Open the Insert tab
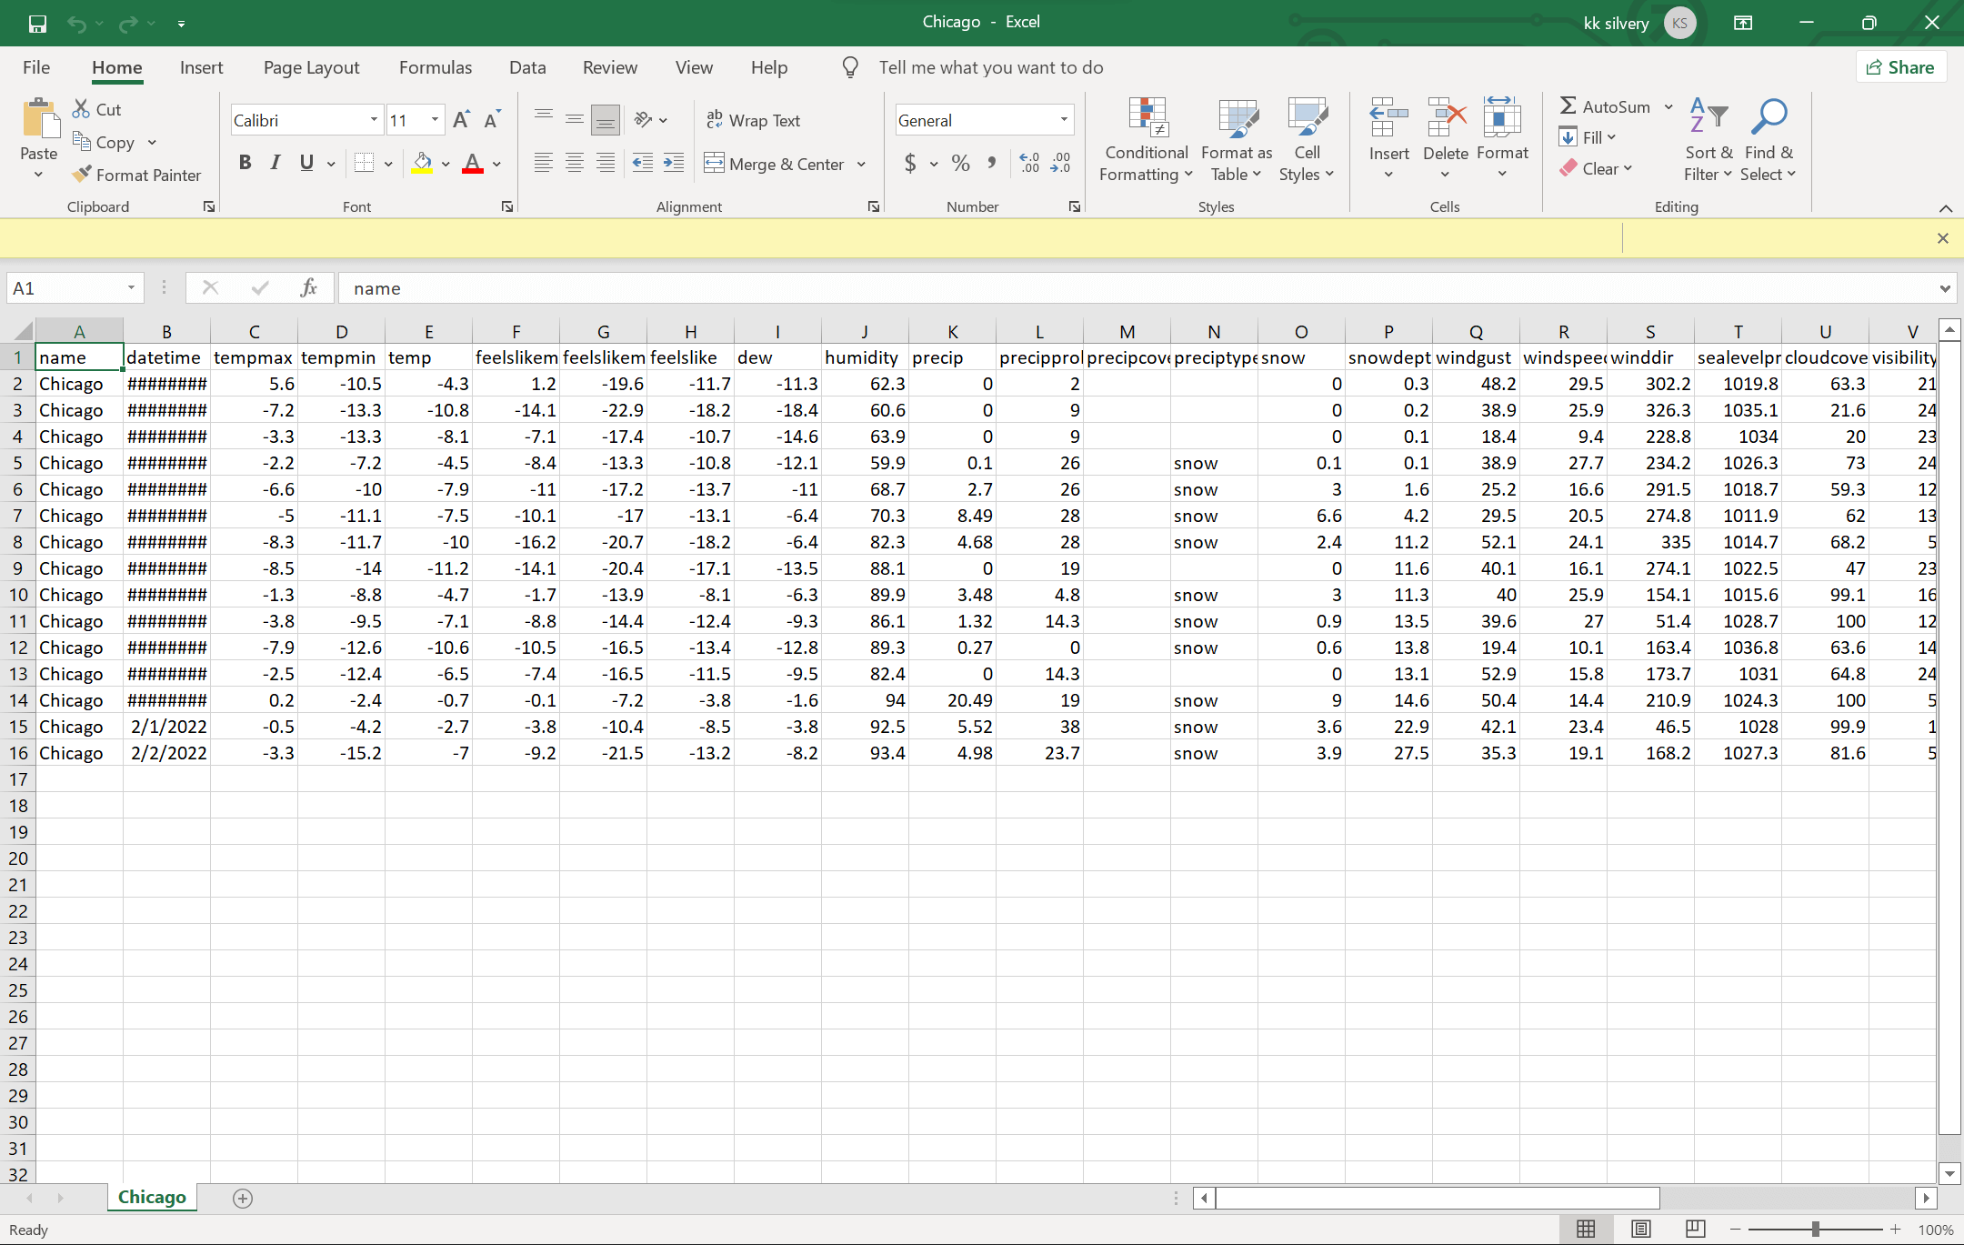 pyautogui.click(x=201, y=67)
